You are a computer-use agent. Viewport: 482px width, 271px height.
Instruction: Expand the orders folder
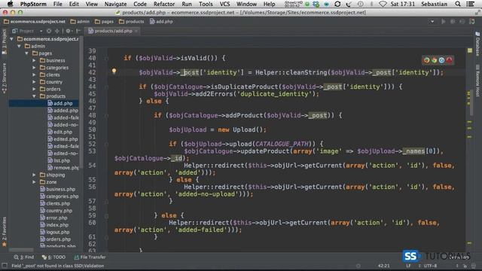pos(34,89)
